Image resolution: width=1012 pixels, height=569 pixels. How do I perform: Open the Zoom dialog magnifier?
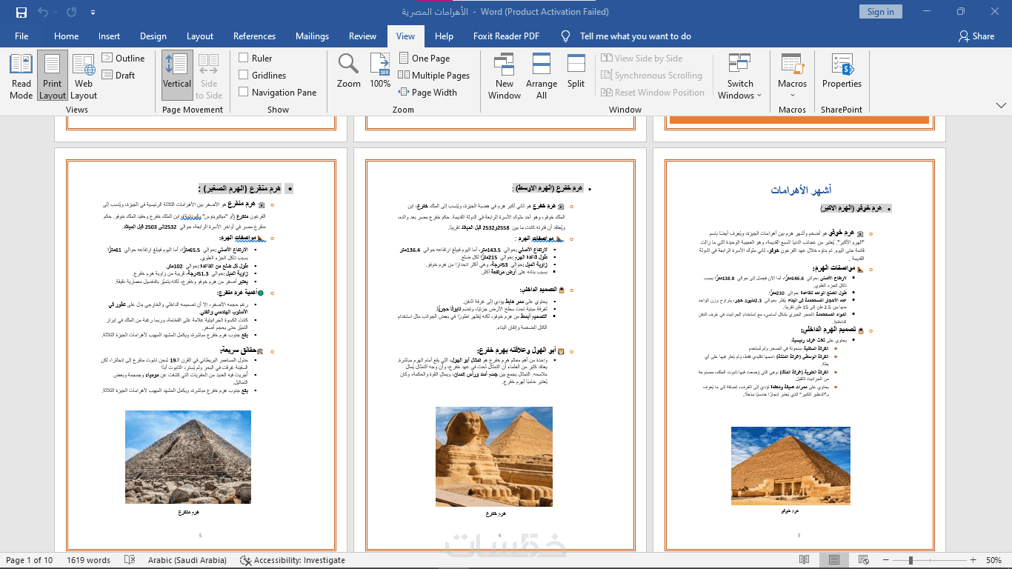(349, 70)
